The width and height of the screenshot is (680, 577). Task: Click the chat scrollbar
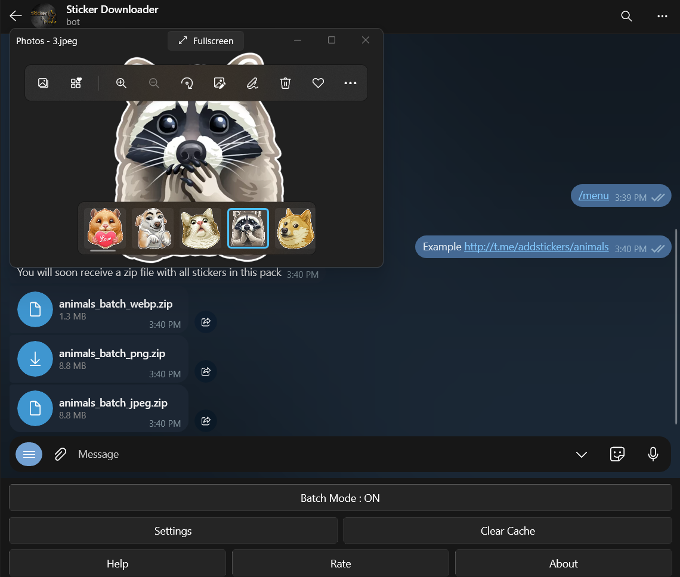point(676,327)
